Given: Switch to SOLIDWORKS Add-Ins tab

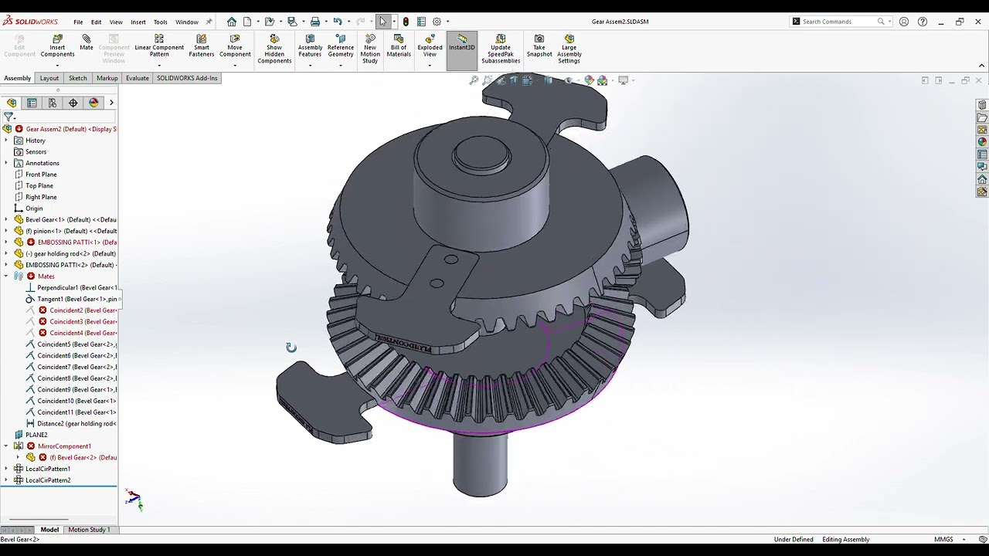Looking at the screenshot, I should tap(187, 78).
